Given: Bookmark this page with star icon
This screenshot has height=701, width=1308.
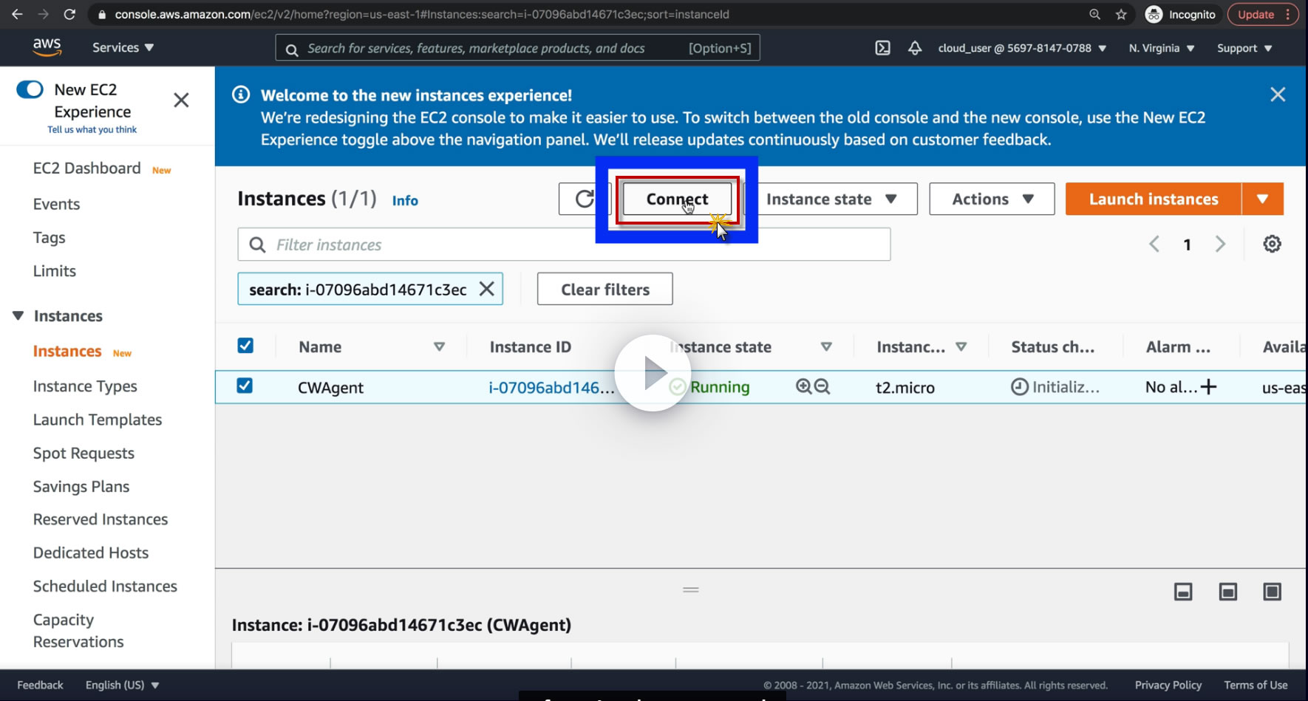Looking at the screenshot, I should pyautogui.click(x=1121, y=14).
